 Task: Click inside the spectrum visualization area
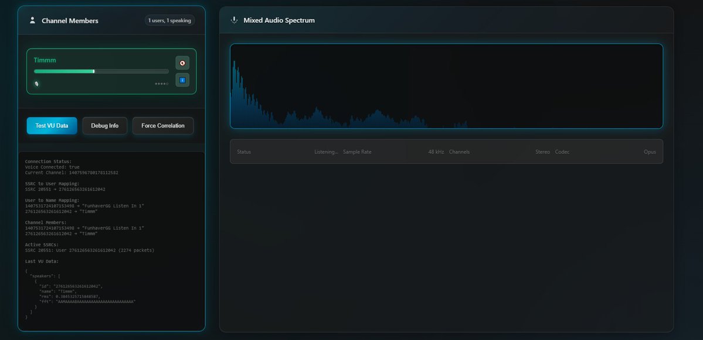point(446,85)
